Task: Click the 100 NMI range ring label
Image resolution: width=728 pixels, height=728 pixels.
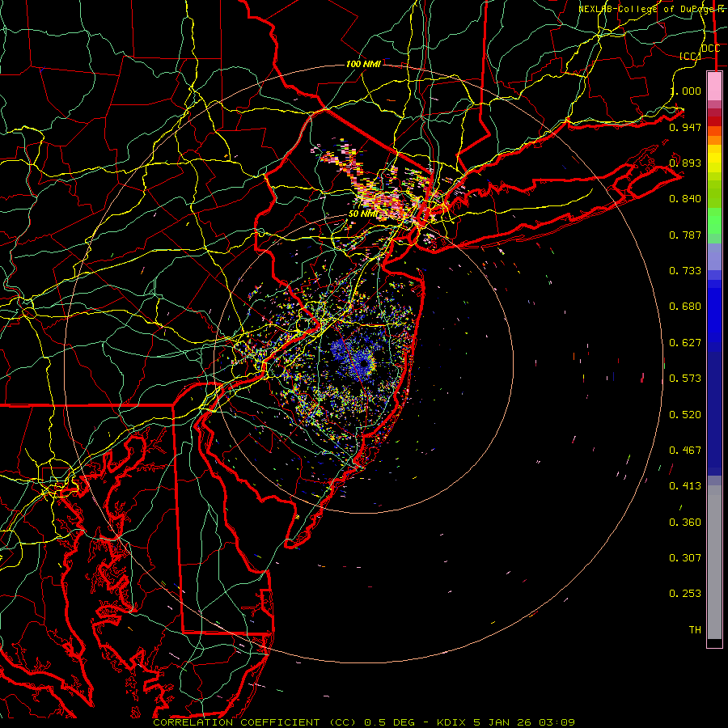Action: pos(363,64)
